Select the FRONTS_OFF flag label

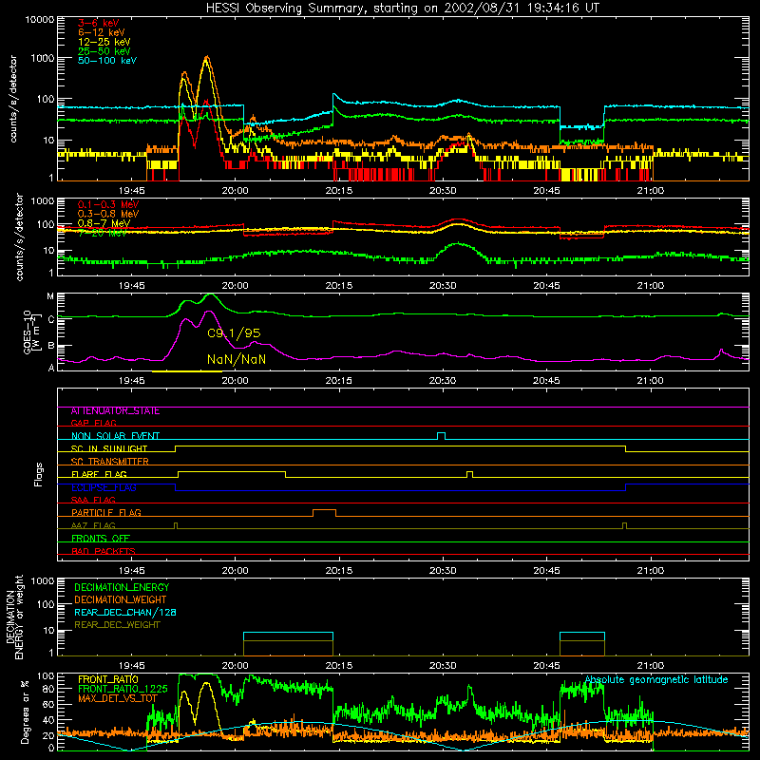coord(101,538)
